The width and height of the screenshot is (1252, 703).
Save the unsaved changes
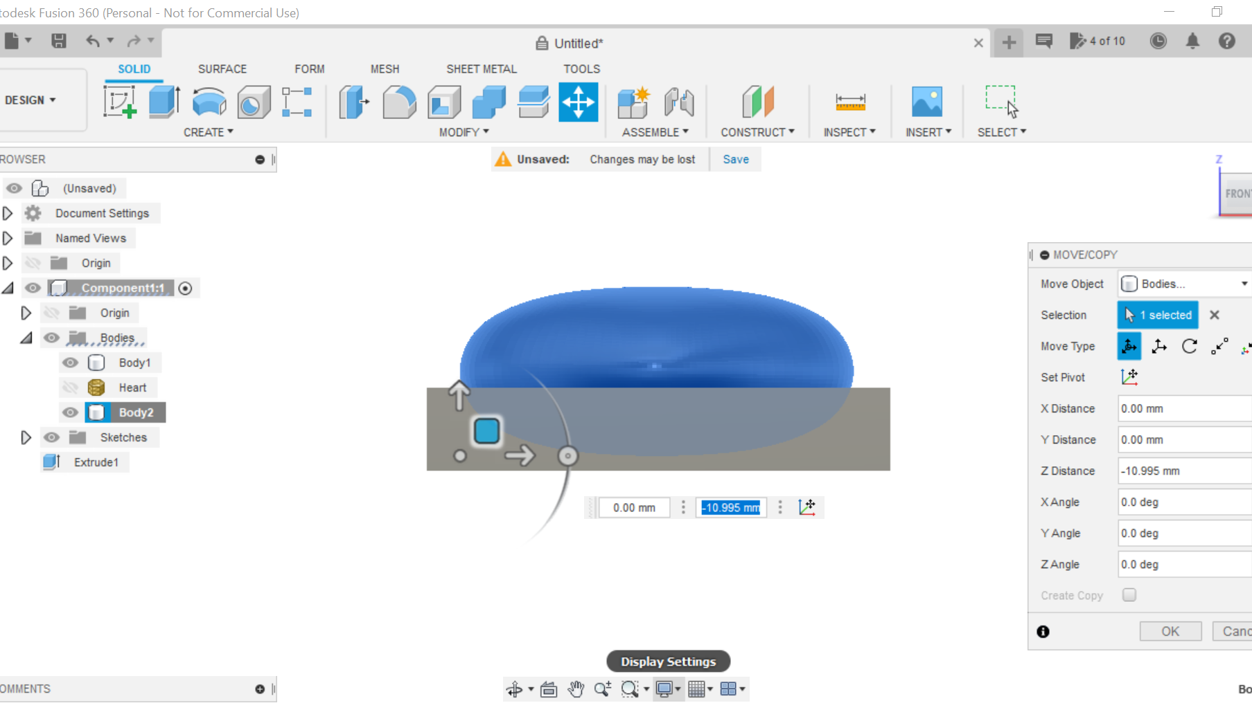click(735, 159)
